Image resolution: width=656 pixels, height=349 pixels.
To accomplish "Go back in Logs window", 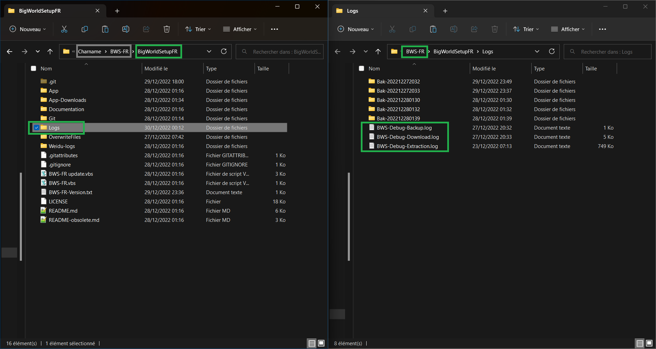I will tap(338, 52).
